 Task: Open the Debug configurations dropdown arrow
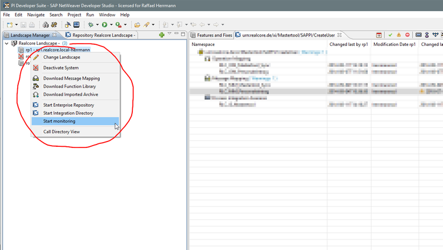[97, 25]
